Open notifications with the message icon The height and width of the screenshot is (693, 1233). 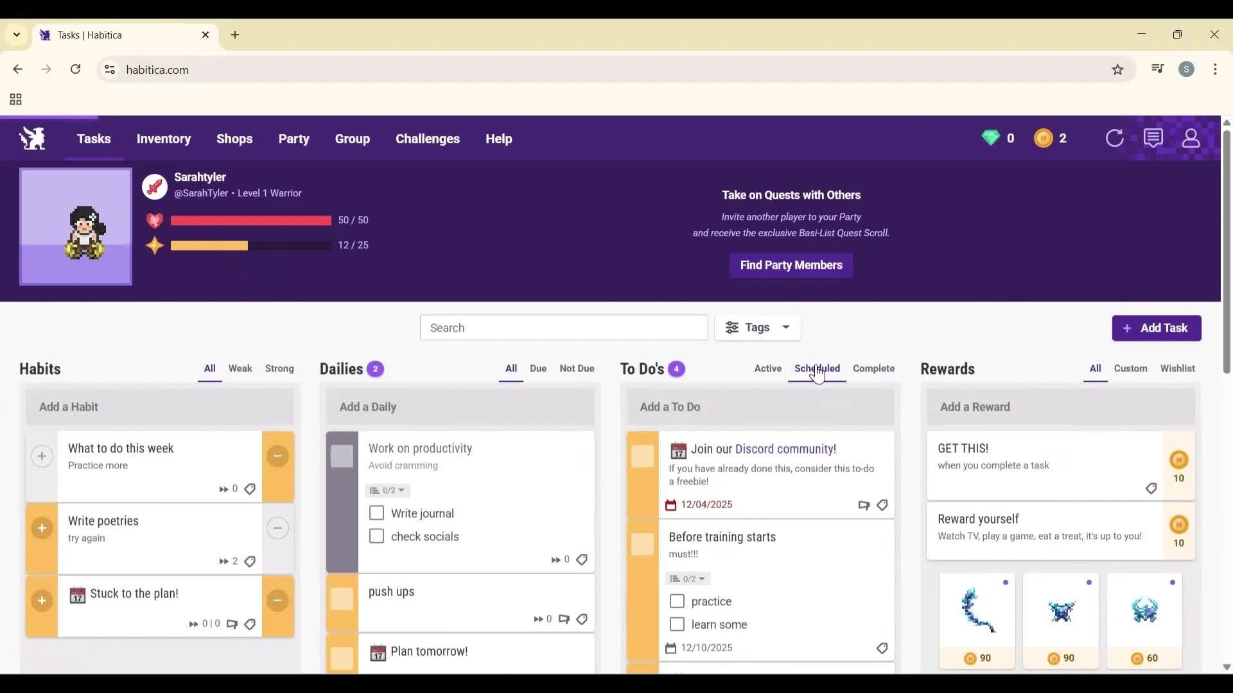tap(1154, 138)
